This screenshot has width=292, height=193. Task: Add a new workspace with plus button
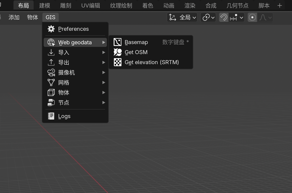point(280,6)
